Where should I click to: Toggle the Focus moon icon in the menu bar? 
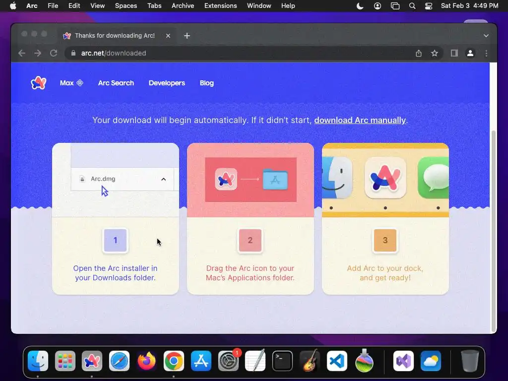pyautogui.click(x=360, y=6)
